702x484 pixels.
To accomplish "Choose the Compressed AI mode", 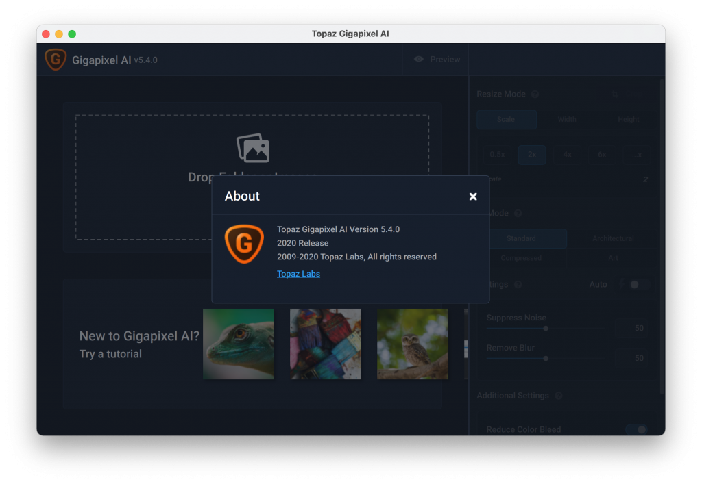I will (521, 258).
